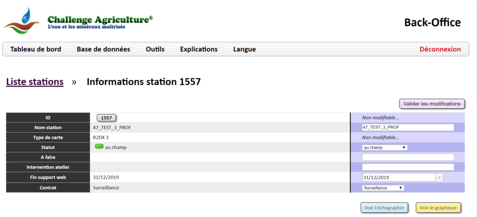Click the red Déconnexion link
The image size is (477, 217).
pyautogui.click(x=440, y=49)
